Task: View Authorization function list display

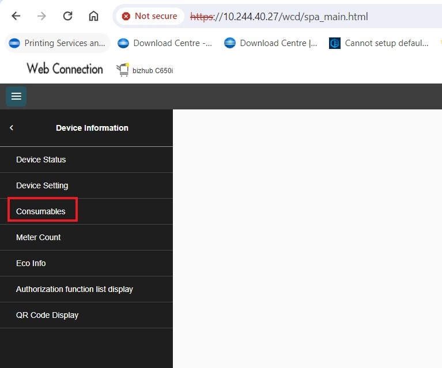Action: [74, 289]
